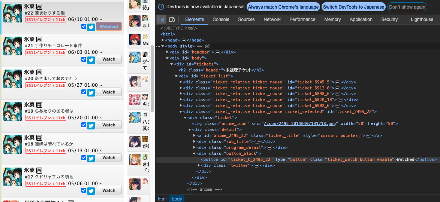Screen dimensions: 440x202
Task: Click Watch button for episode #20
Action: point(109,92)
